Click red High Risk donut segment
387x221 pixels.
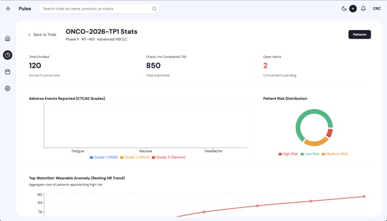[329, 133]
